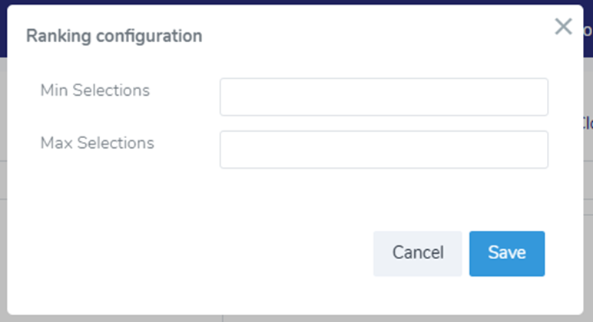Select the text box beside Max Selections
Image resolution: width=593 pixels, height=322 pixels.
point(383,149)
